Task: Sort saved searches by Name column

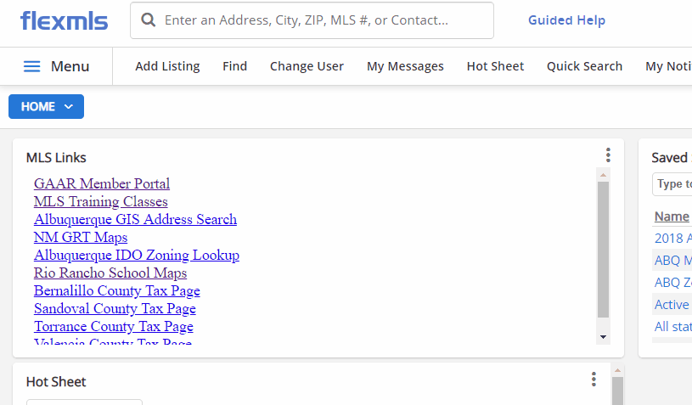Action: tap(672, 217)
